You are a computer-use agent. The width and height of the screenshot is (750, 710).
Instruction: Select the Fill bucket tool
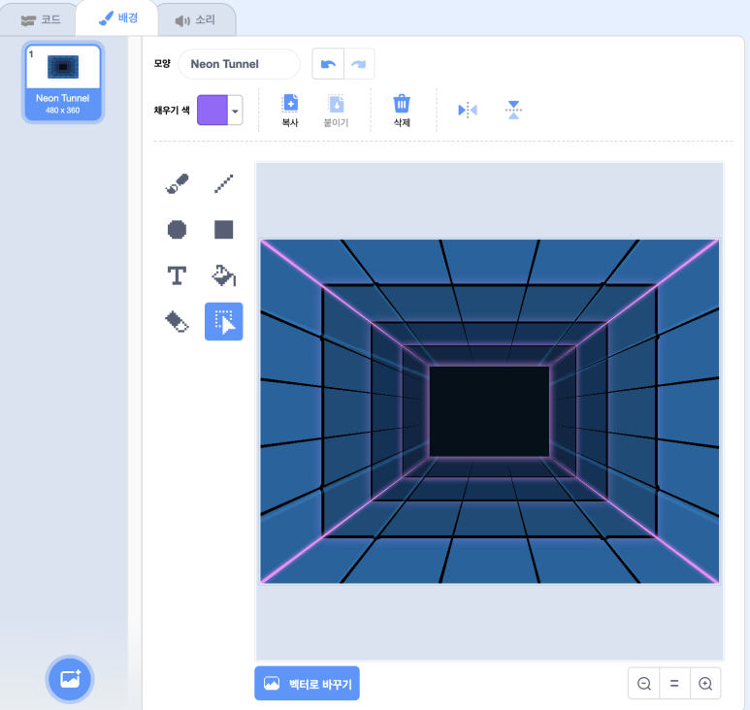click(223, 275)
